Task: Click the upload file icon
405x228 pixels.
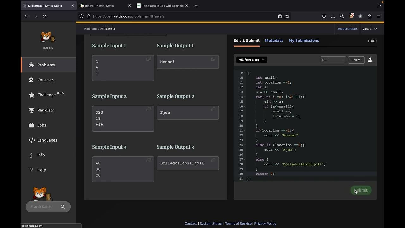Action: [x=370, y=60]
